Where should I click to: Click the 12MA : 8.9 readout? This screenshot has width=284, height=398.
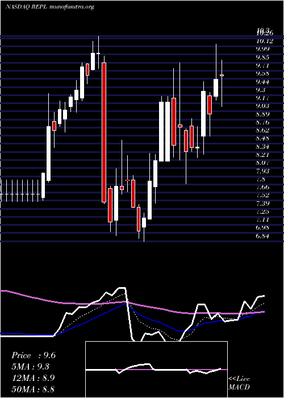(x=34, y=378)
